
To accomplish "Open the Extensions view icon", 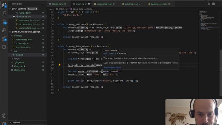I will click(x=4, y=39).
